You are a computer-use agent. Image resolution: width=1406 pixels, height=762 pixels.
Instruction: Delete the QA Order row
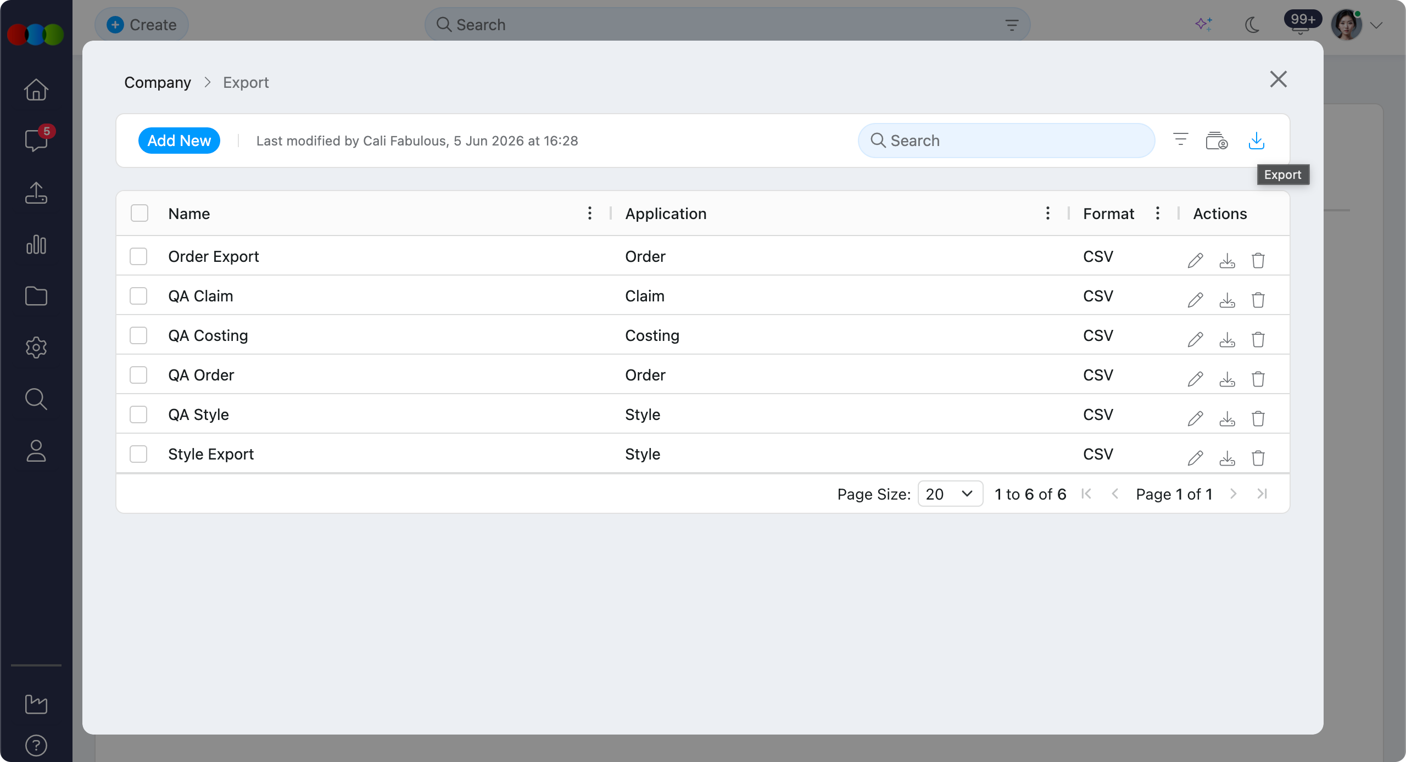[1258, 379]
